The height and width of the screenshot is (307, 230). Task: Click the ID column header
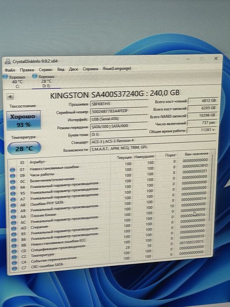coord(22,163)
